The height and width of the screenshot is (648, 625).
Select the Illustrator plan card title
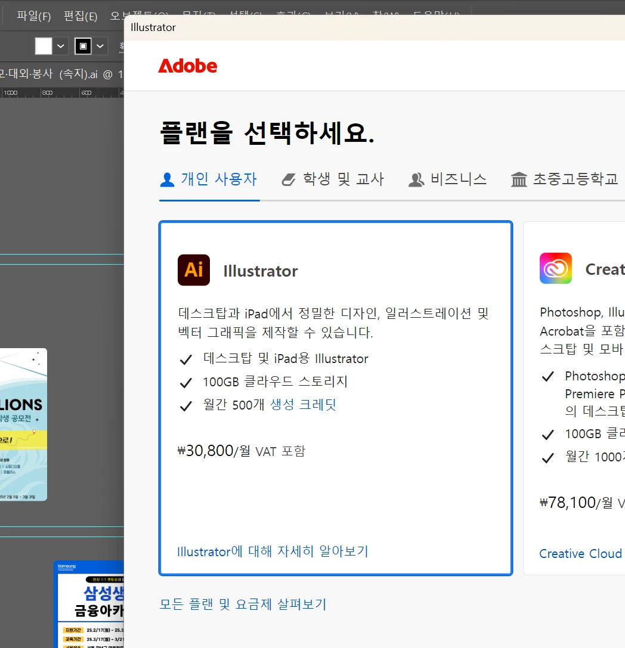click(261, 271)
